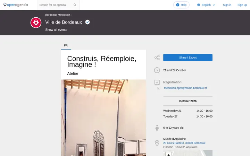Click the 'Gironde' region text

click(168, 147)
